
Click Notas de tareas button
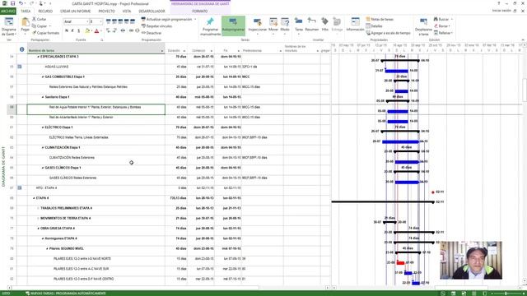click(x=380, y=19)
